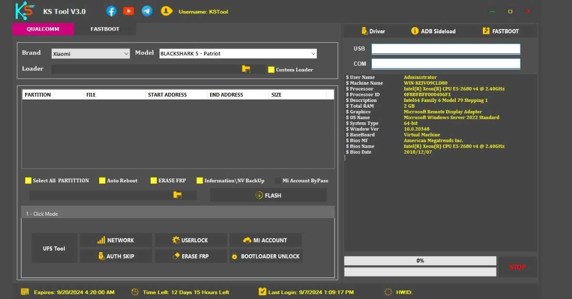572x299 pixels.
Task: Open the Driver panel button
Action: (373, 31)
